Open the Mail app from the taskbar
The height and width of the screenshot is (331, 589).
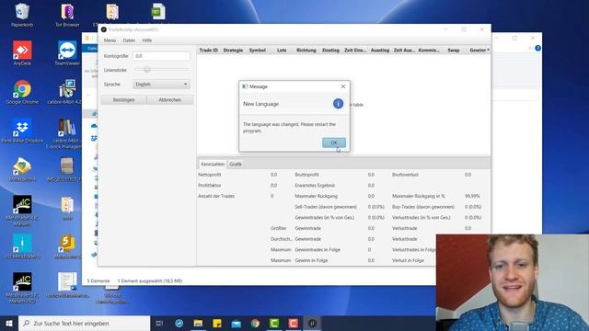pos(236,323)
